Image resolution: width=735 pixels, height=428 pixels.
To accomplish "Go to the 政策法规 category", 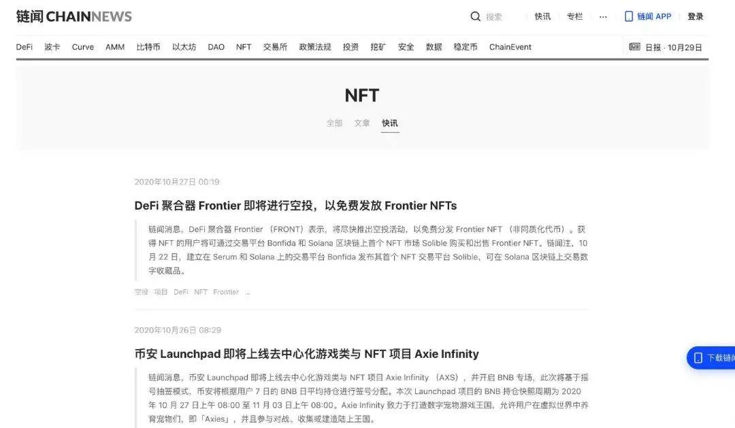I will coord(315,47).
